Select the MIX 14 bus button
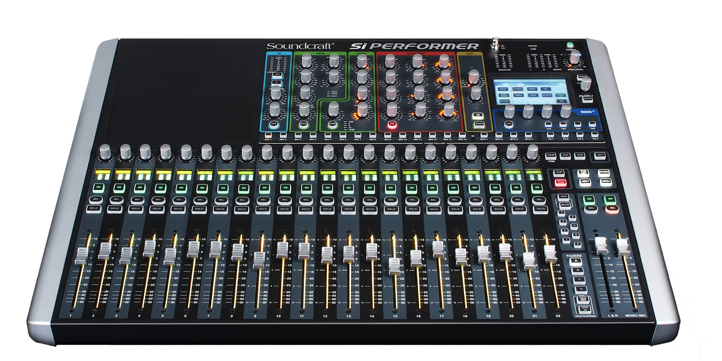This screenshot has width=722, height=361. coord(462,134)
